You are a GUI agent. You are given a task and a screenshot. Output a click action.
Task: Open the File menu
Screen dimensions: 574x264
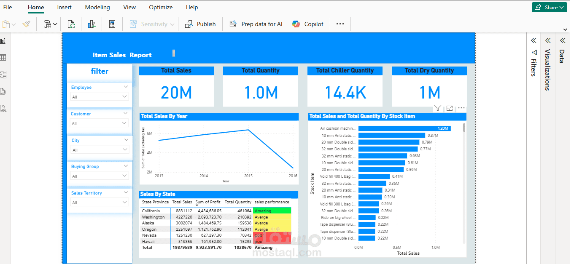pos(8,7)
